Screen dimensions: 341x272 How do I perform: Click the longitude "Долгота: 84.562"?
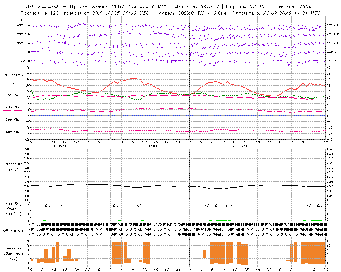tap(197, 6)
